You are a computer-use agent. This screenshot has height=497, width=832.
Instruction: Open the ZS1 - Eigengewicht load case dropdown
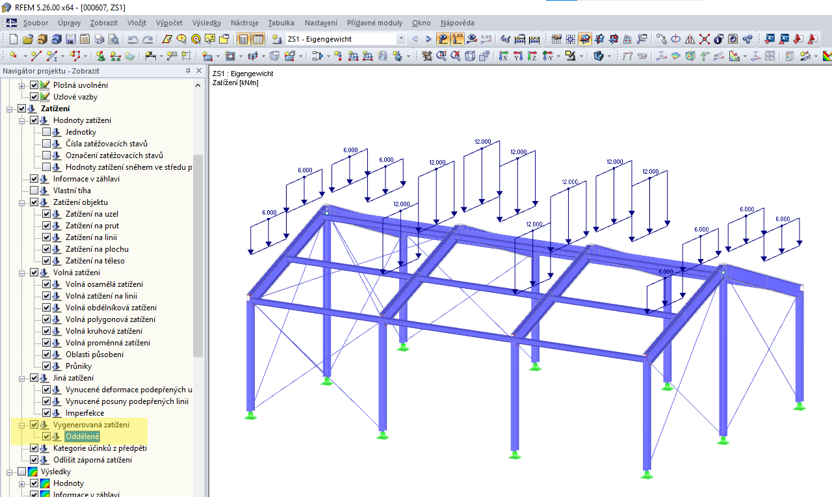[400, 39]
